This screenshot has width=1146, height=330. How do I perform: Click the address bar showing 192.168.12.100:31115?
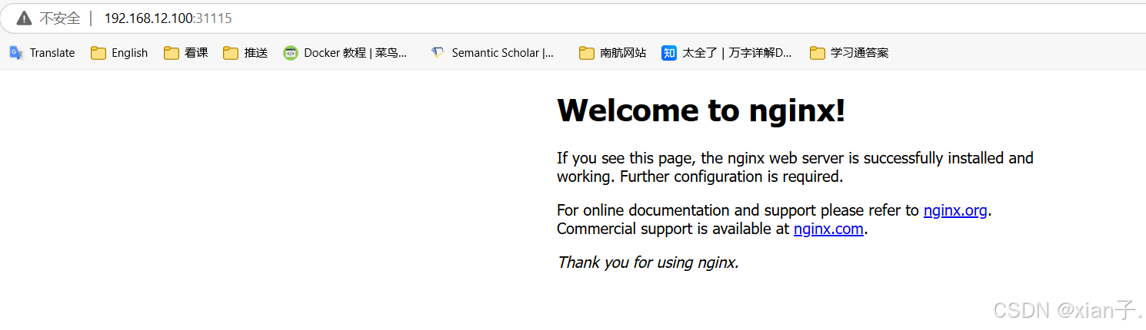(573, 18)
